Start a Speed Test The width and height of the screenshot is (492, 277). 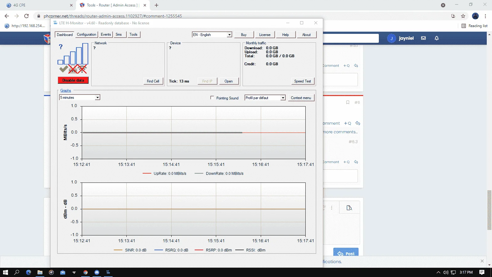303,81
